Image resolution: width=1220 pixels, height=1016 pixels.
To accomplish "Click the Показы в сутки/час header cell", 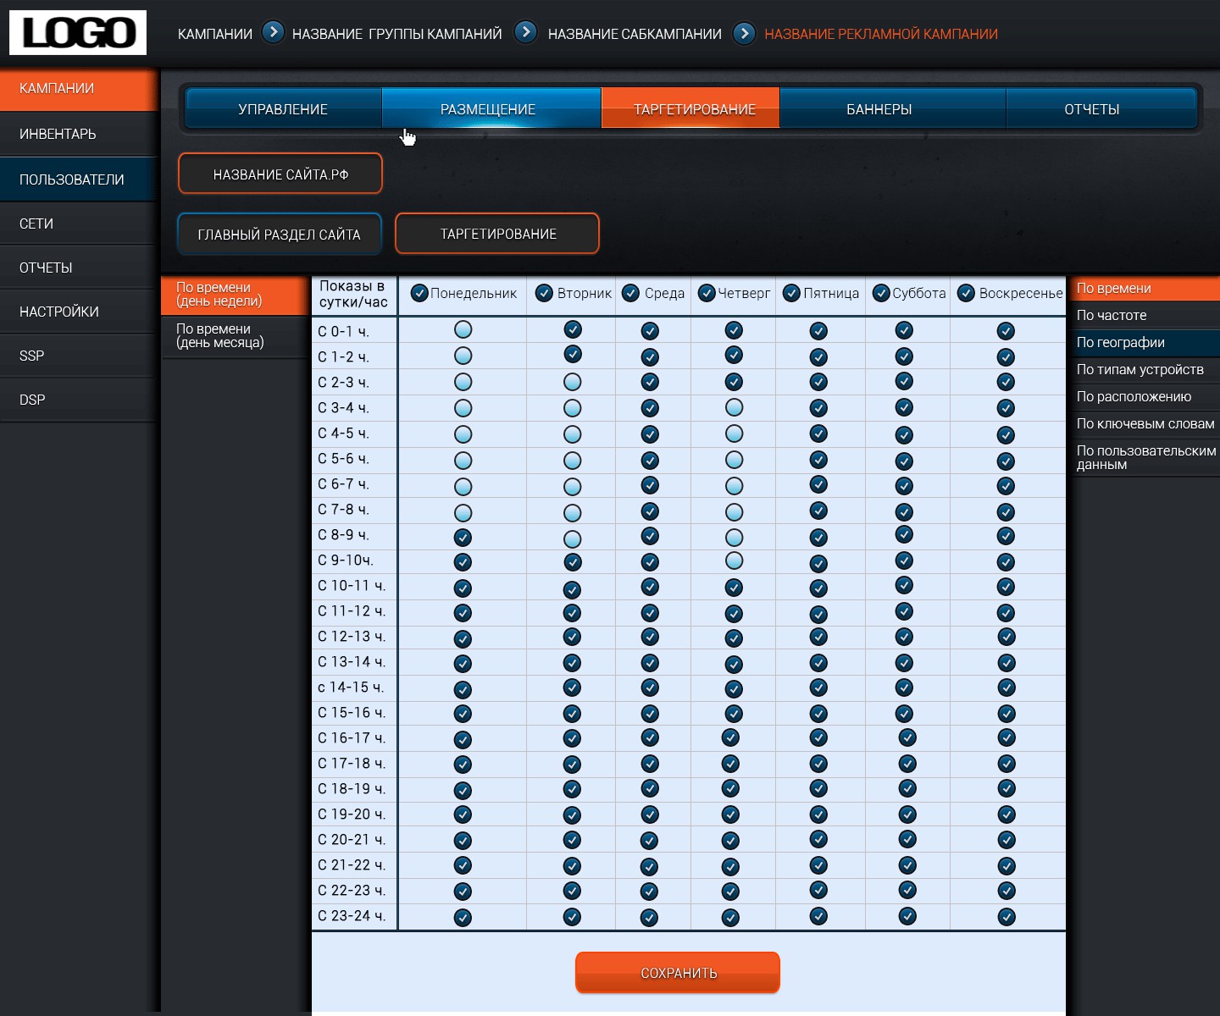I will [354, 295].
